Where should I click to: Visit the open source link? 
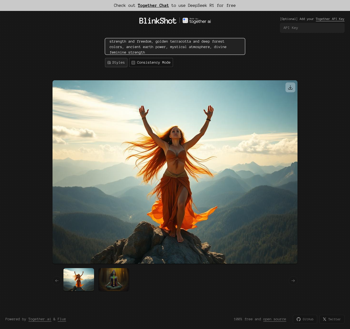point(274,319)
